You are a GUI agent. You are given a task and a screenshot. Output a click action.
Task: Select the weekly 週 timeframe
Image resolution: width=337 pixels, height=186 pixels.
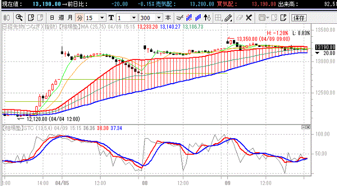(x=61, y=18)
